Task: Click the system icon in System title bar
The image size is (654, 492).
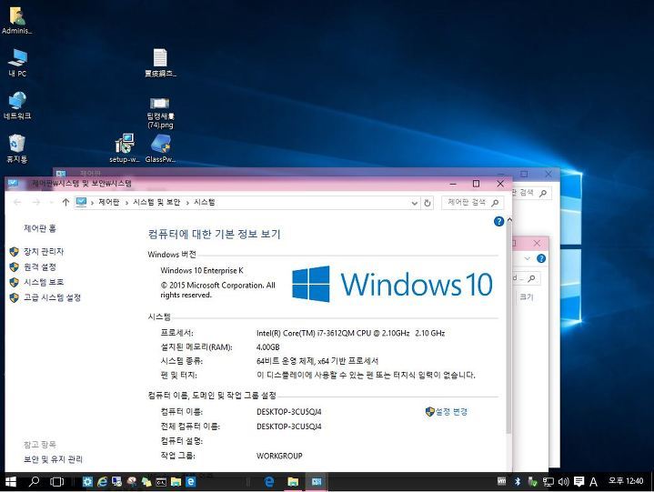Action: pyautogui.click(x=13, y=184)
